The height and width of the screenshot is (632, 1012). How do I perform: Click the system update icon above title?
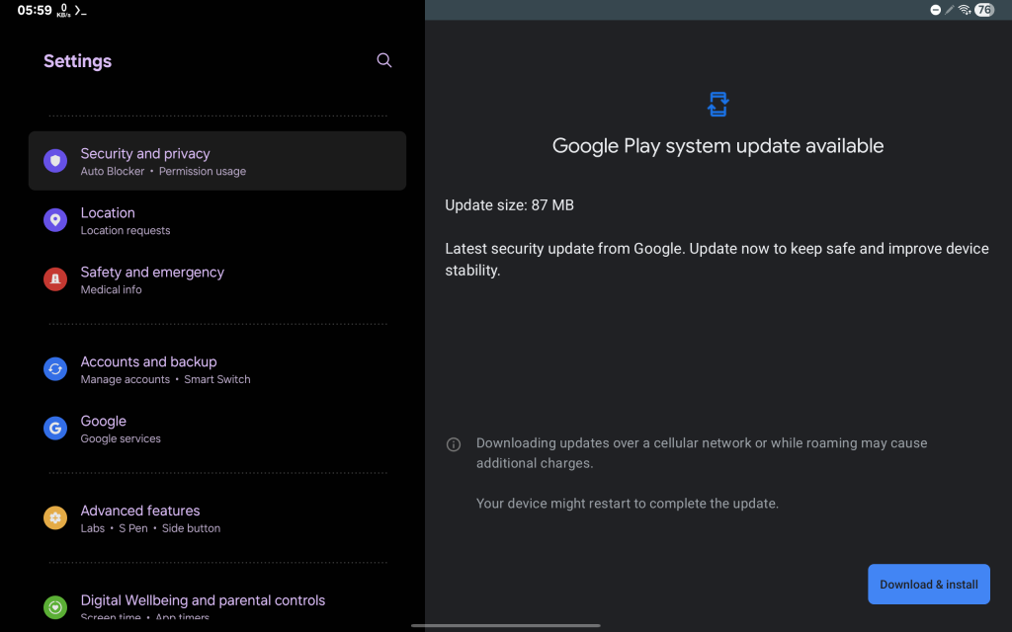718,104
